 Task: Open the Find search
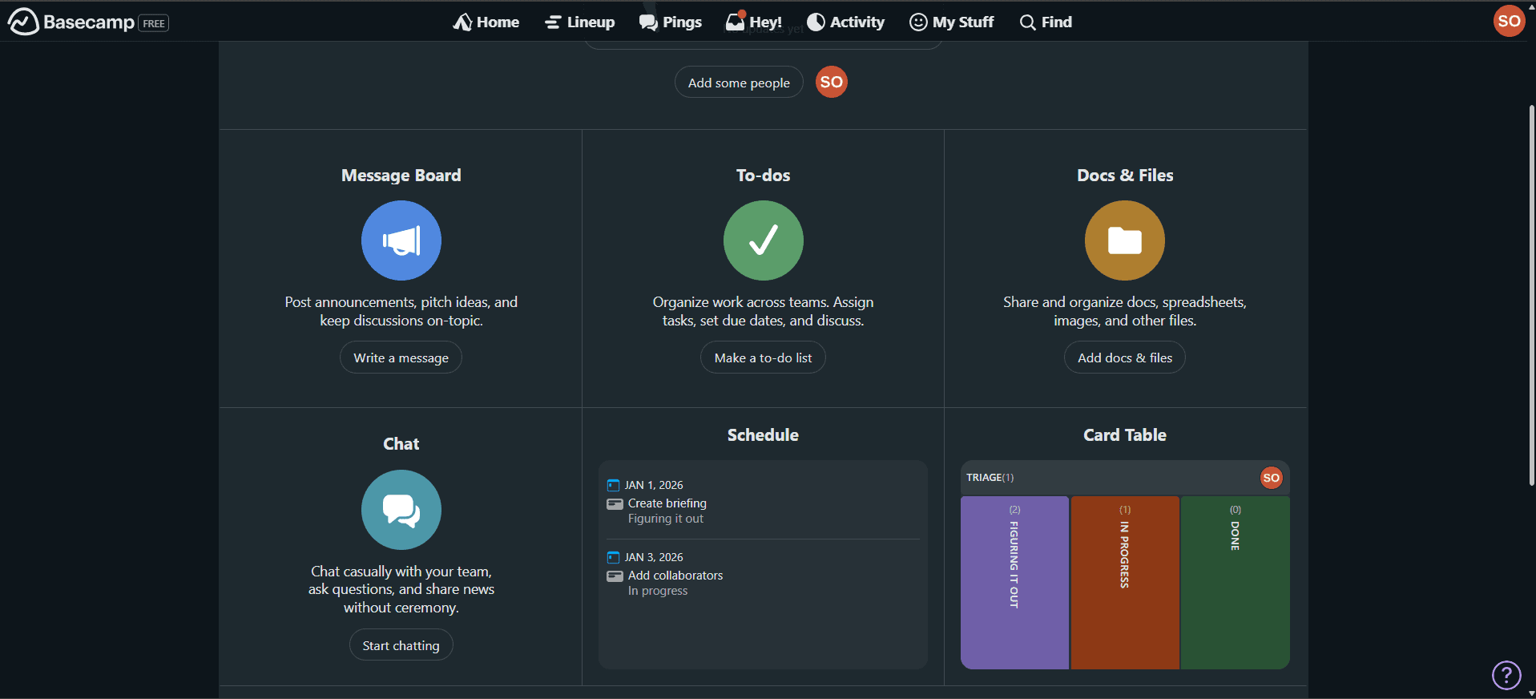coord(1046,22)
